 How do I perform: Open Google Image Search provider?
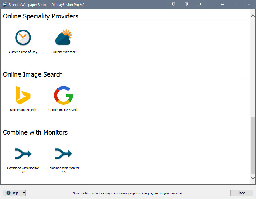click(x=63, y=98)
